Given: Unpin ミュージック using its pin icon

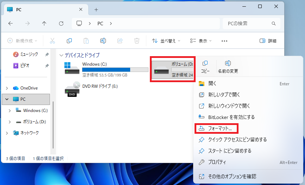Looking at the screenshot, I should click(x=47, y=54).
